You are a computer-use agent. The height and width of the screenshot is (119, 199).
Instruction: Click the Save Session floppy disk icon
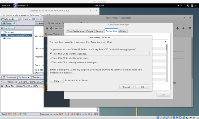tap(30, 19)
